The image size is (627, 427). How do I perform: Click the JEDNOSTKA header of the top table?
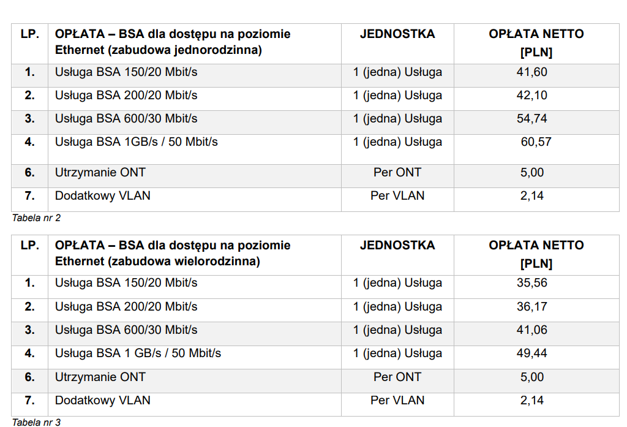coord(397,34)
